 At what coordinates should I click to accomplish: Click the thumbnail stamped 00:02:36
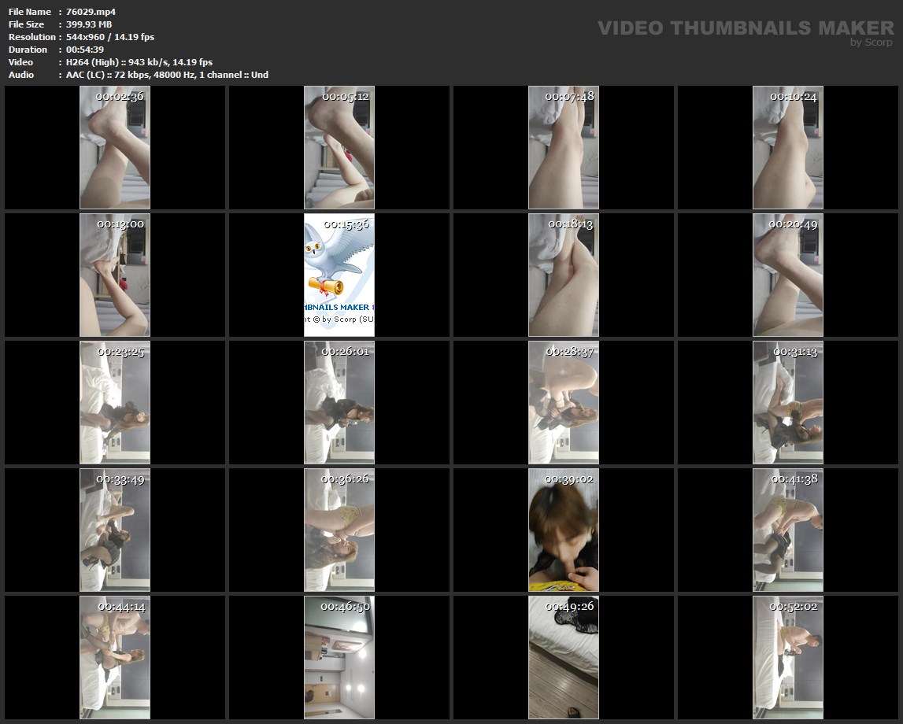coord(115,147)
